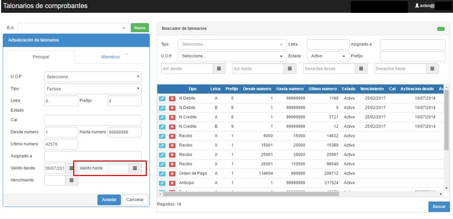The image size is (453, 219).
Task: Open the Tipo dropdown showing Factura
Action: pyautogui.click(x=93, y=89)
